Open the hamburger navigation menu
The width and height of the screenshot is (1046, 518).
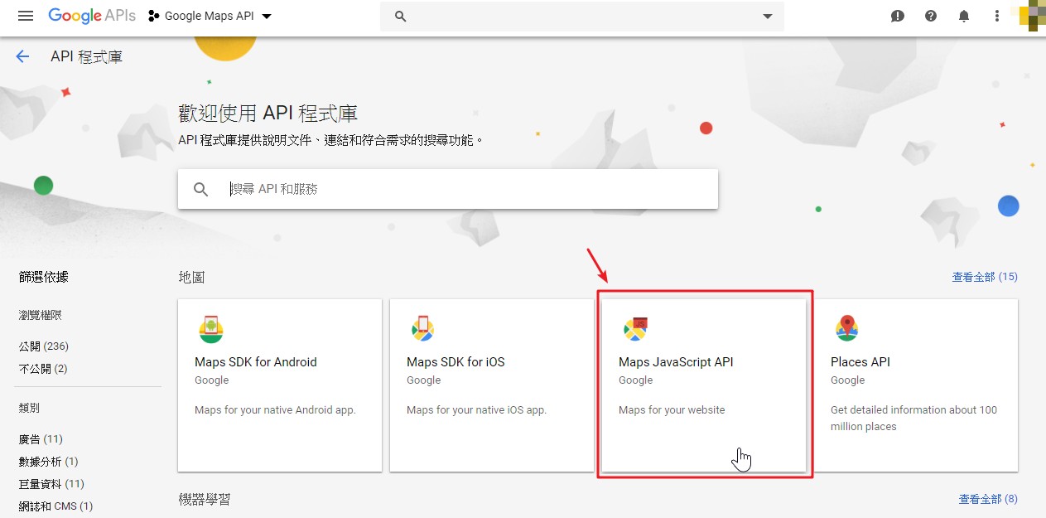coord(26,17)
